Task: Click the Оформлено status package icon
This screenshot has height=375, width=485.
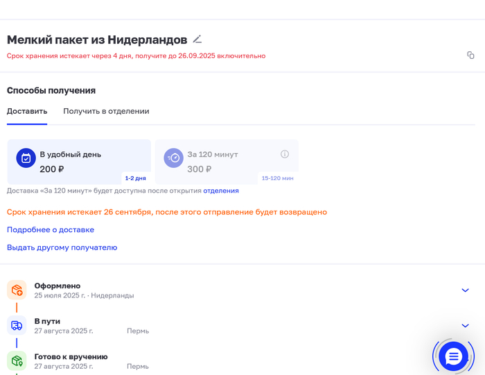Action: coord(17,290)
